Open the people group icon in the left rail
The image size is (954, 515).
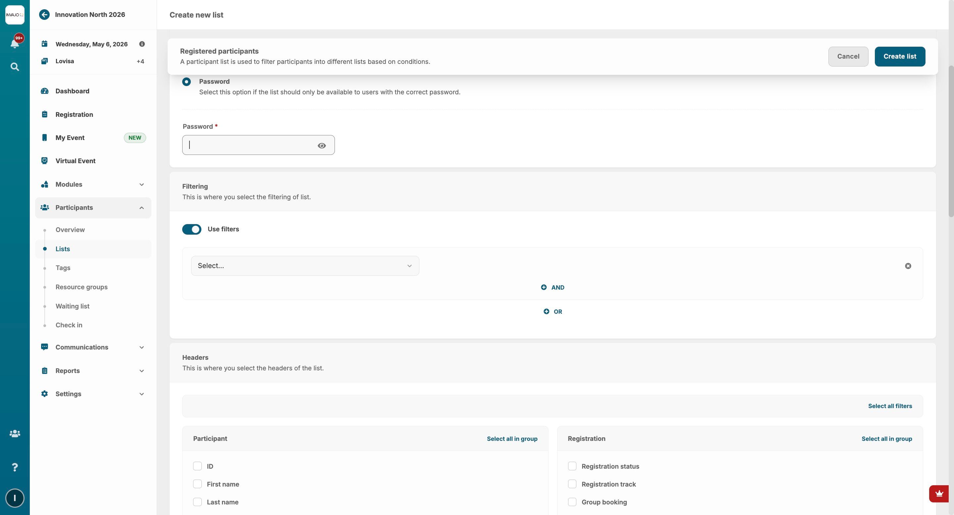click(15, 434)
